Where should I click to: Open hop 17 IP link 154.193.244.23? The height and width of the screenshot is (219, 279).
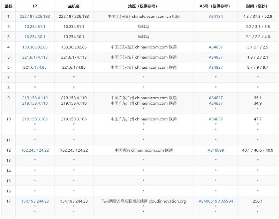35,201
